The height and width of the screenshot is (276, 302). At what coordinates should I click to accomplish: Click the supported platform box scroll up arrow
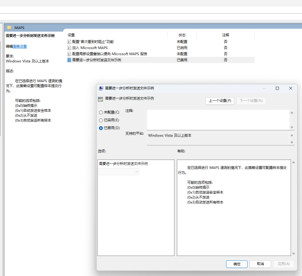coord(292,135)
